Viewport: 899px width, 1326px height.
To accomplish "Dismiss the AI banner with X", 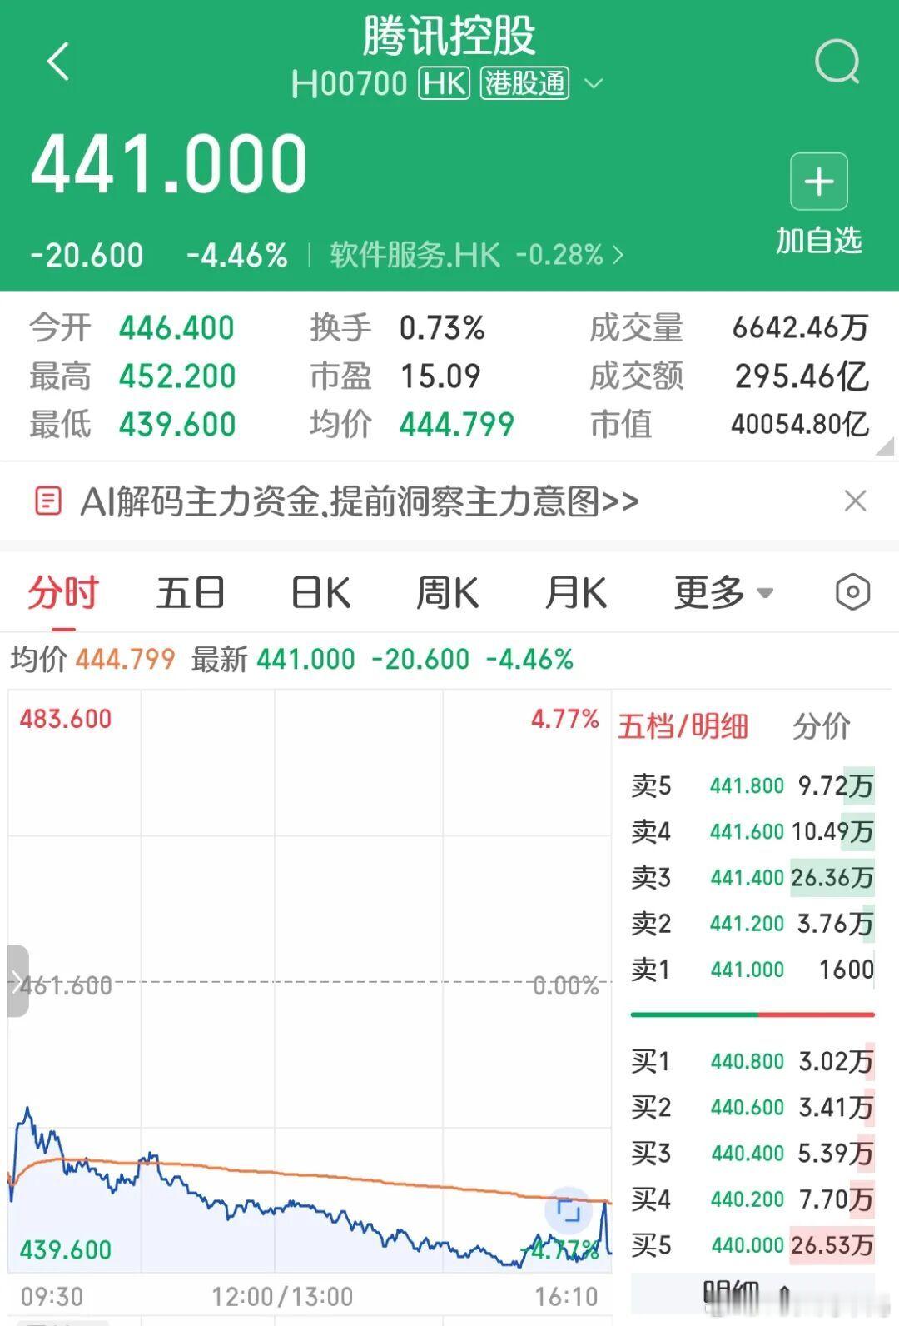I will [x=855, y=501].
